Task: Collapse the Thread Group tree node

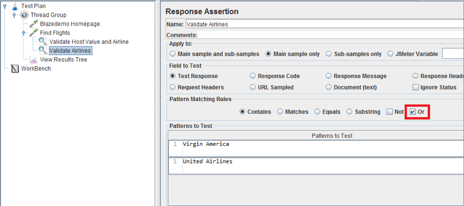Action: 14,15
